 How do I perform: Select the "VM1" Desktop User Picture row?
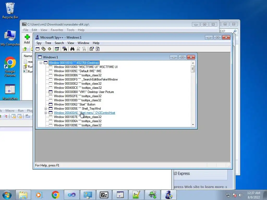click(84, 92)
